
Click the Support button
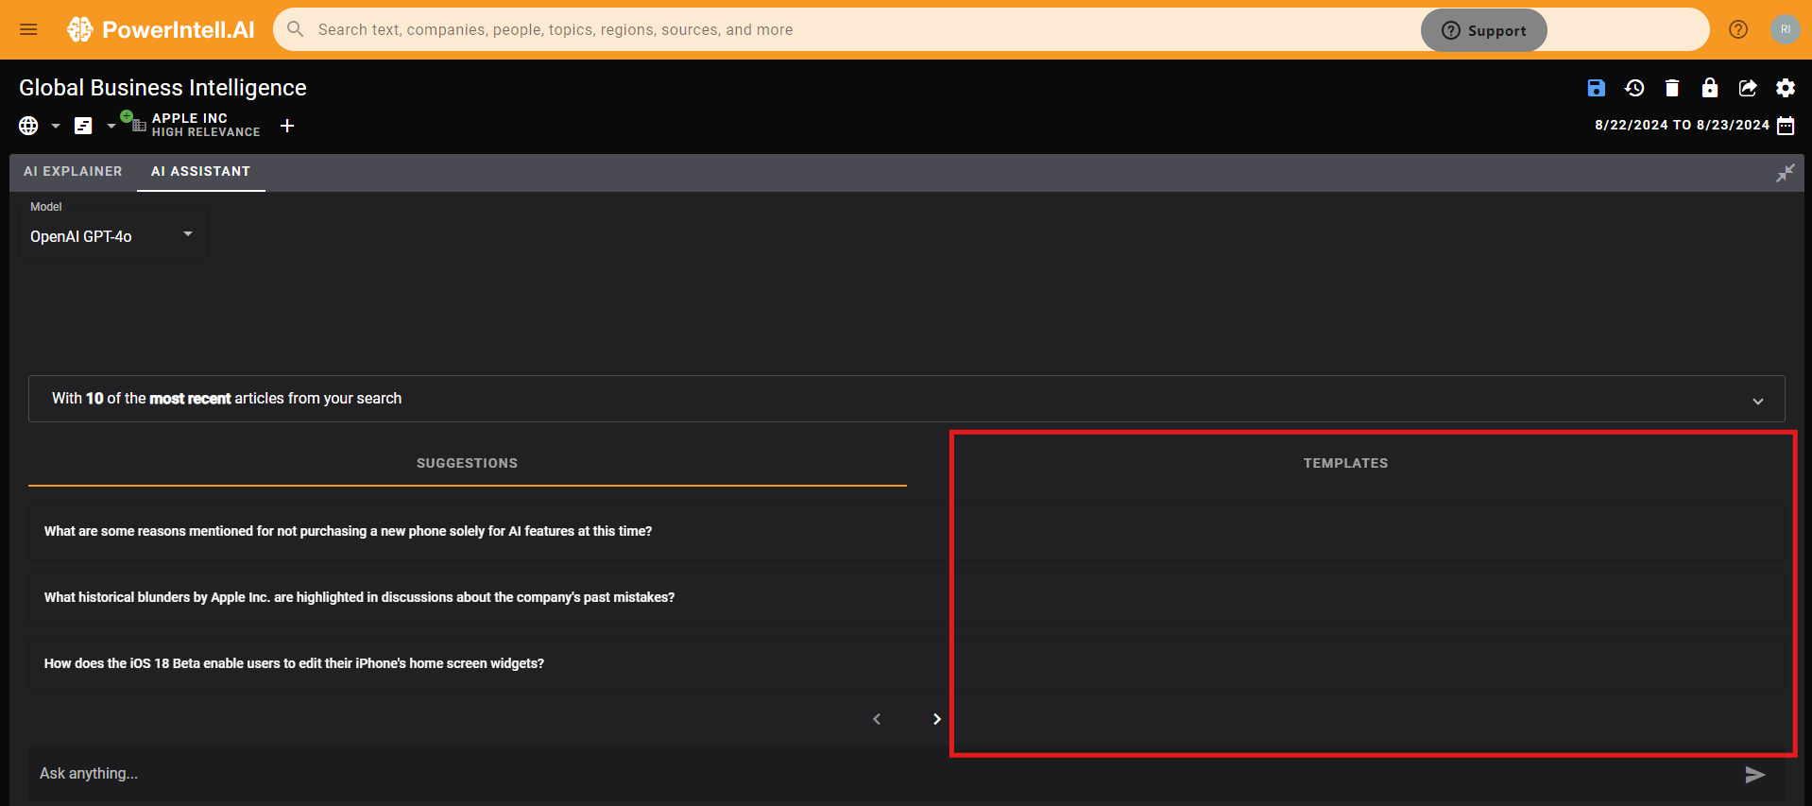click(1483, 30)
